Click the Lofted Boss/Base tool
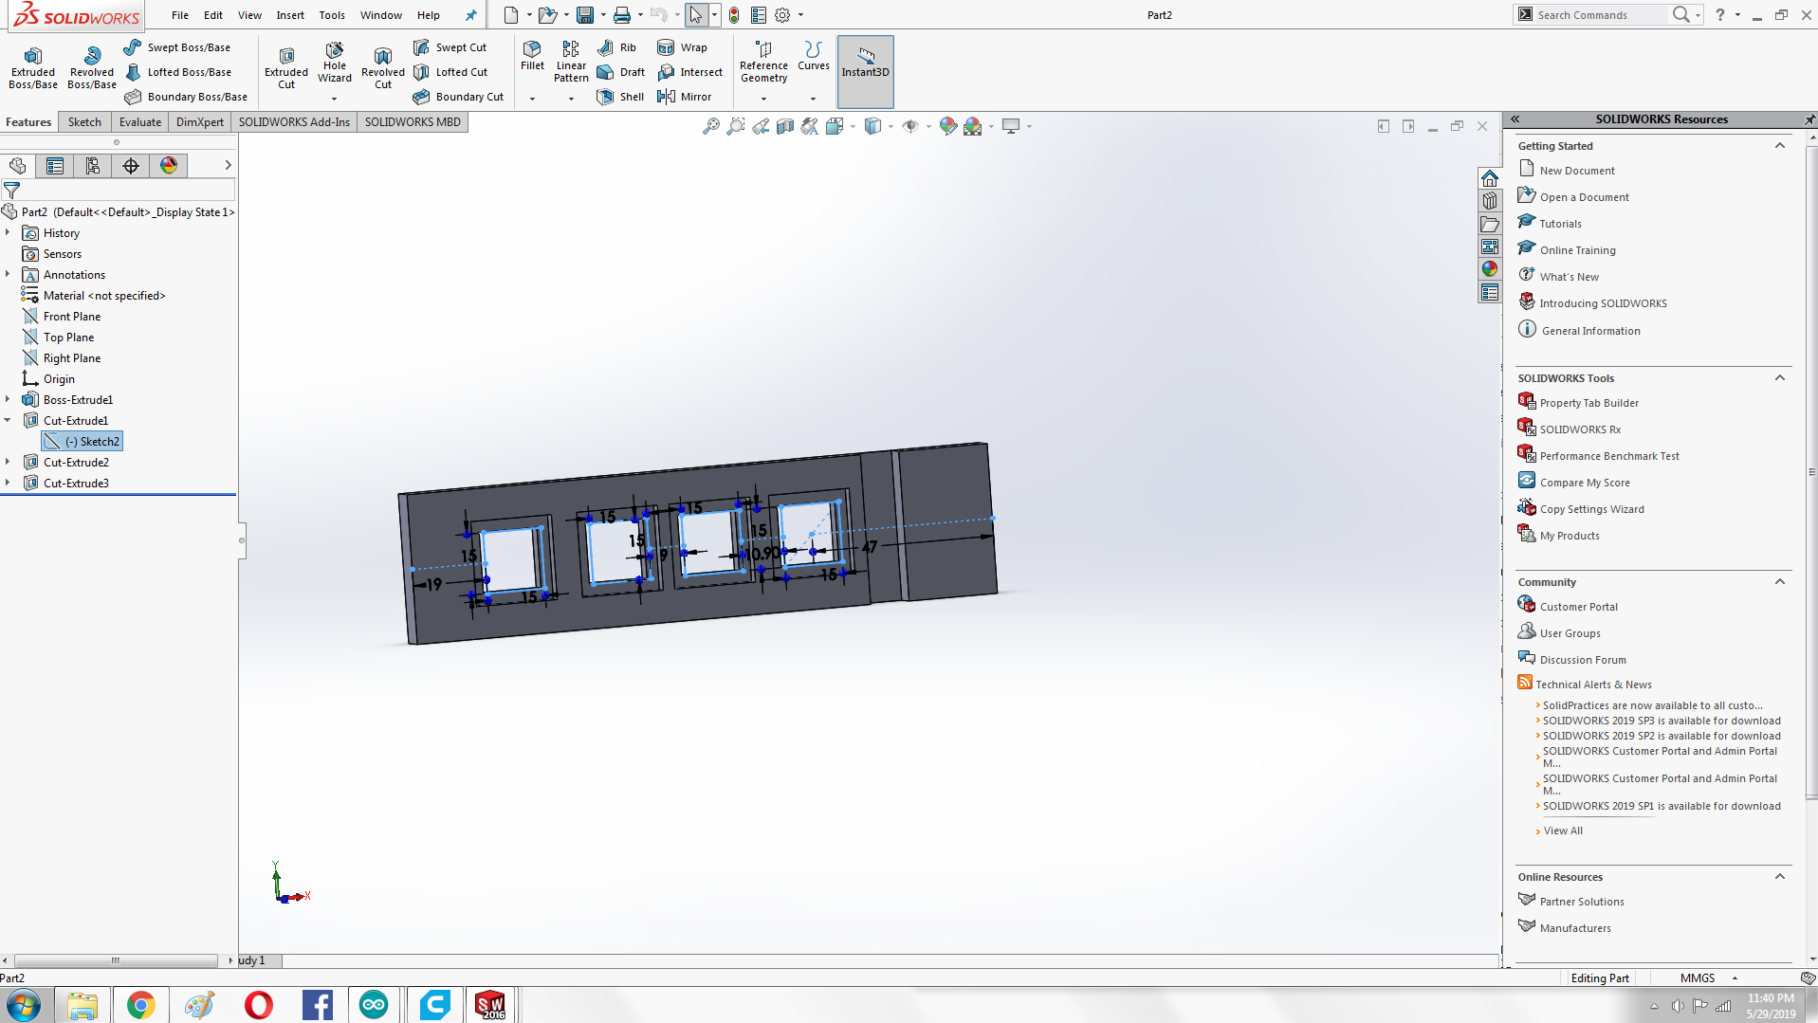This screenshot has height=1023, width=1818. [177, 72]
